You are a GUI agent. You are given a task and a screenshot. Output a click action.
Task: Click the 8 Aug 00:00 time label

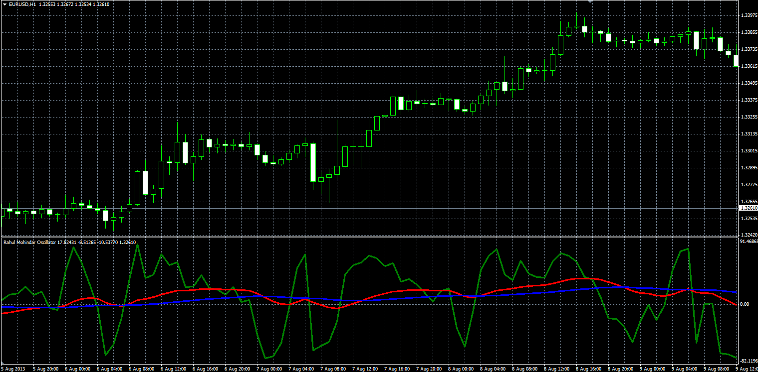click(461, 369)
